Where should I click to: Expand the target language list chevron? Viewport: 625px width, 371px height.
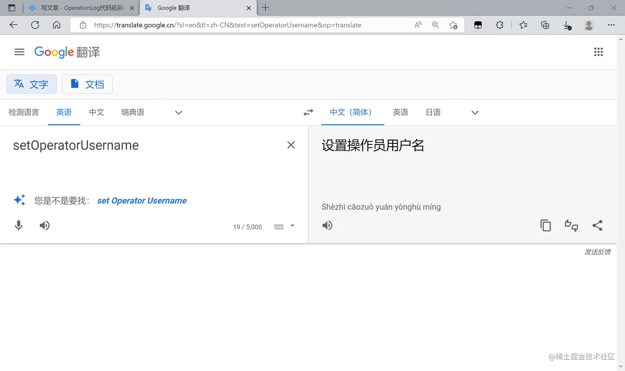coord(475,112)
